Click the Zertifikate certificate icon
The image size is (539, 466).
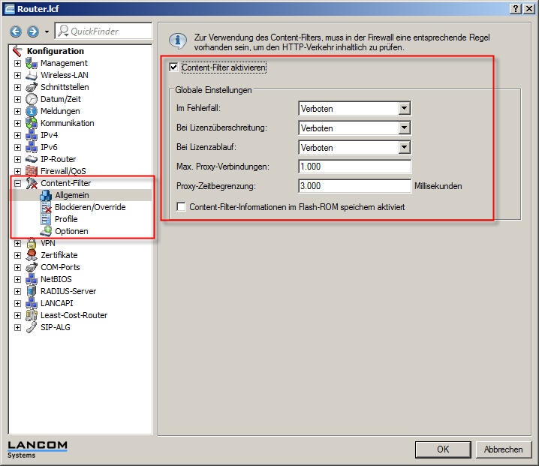pyautogui.click(x=32, y=255)
